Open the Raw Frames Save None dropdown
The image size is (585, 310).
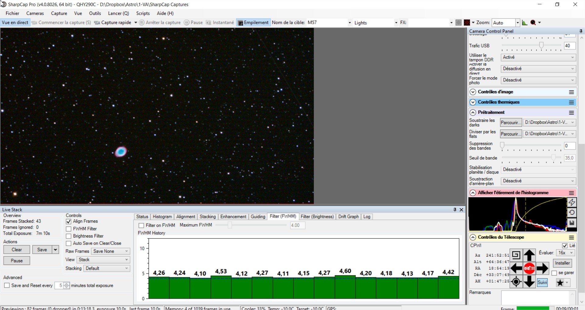tap(111, 251)
